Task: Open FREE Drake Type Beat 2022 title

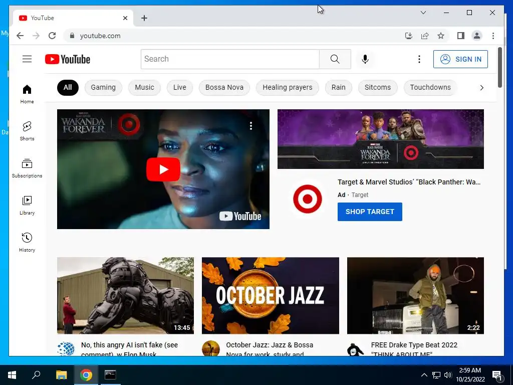Action: click(x=414, y=349)
